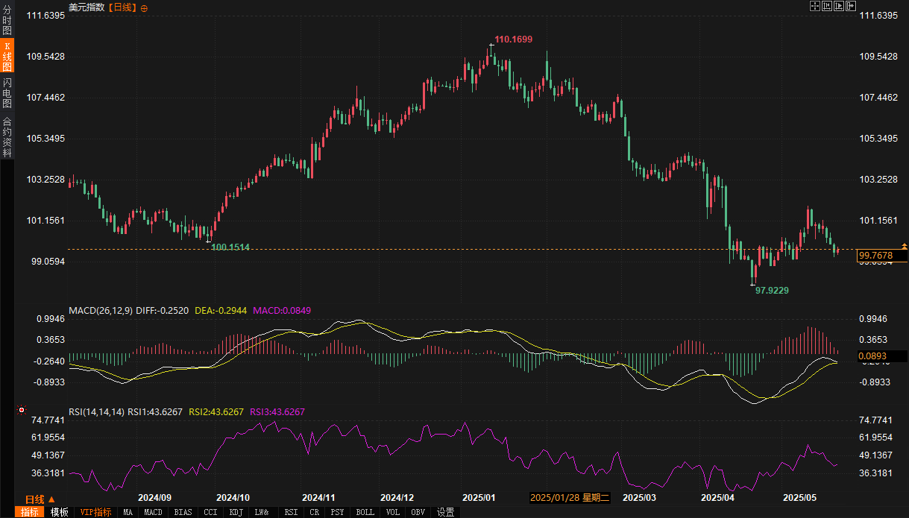Click the play-forward chart axis icon
The height and width of the screenshot is (518, 909).
838,6
